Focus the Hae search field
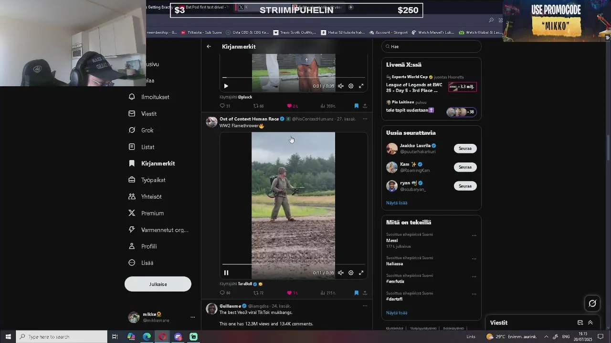Viewport: 611px width, 343px height. [x=432, y=47]
